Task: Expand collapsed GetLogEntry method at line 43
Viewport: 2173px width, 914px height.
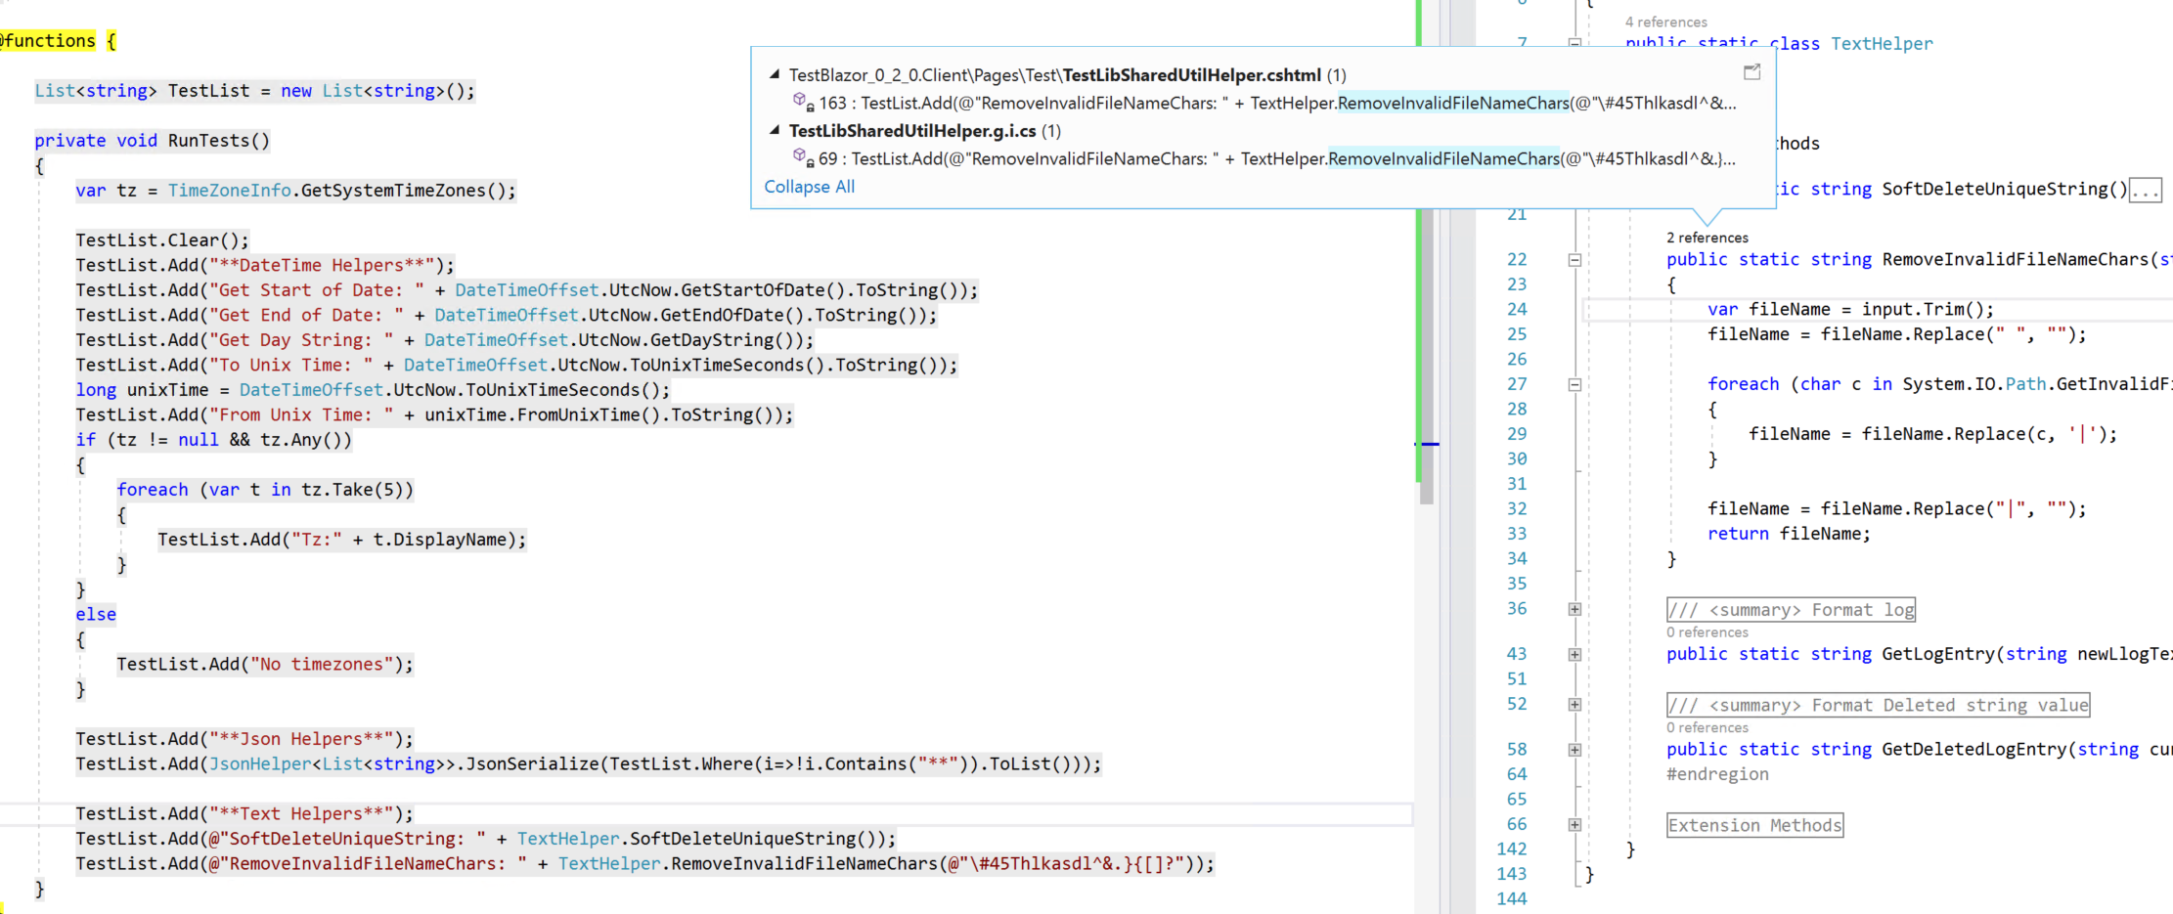Action: point(1574,653)
